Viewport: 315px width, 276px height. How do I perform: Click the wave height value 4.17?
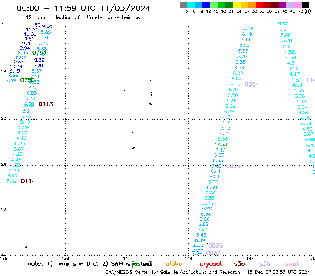coord(295,74)
